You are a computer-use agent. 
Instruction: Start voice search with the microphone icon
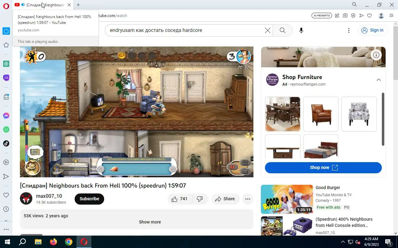301,30
